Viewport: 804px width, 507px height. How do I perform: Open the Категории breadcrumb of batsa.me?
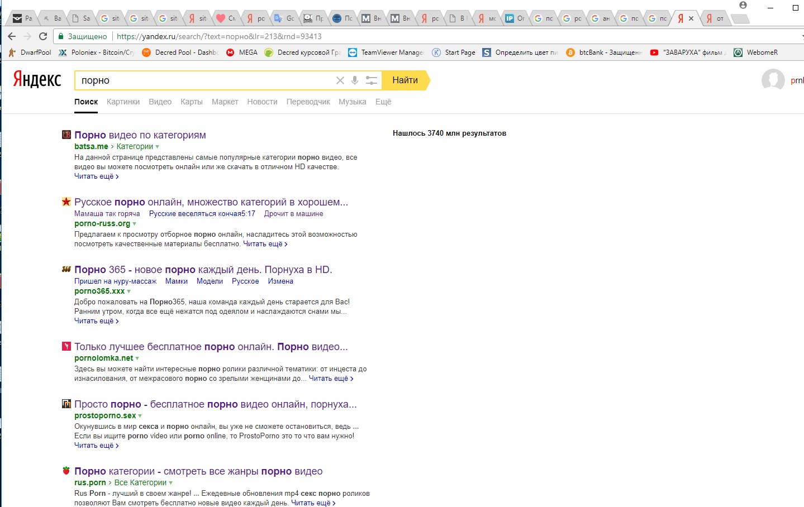click(x=135, y=146)
